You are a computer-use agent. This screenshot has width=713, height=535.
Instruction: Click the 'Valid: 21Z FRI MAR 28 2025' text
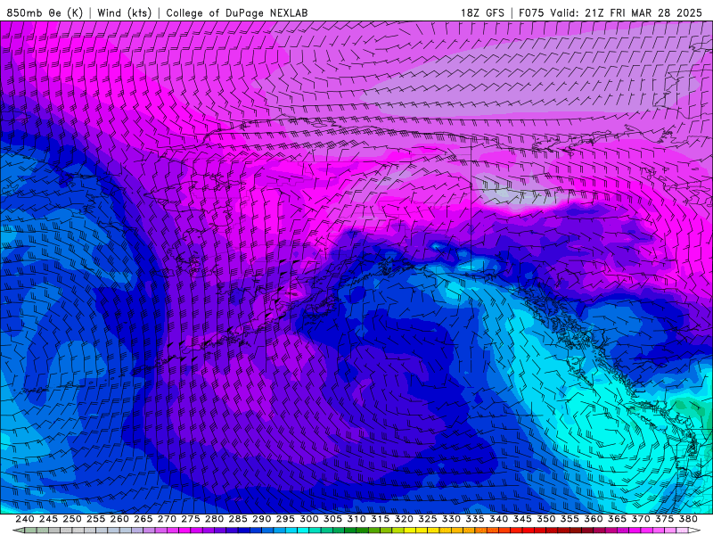click(x=627, y=12)
